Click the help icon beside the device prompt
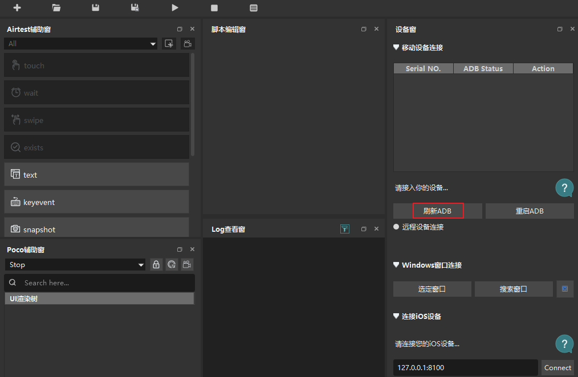This screenshot has width=578, height=377. pos(564,187)
